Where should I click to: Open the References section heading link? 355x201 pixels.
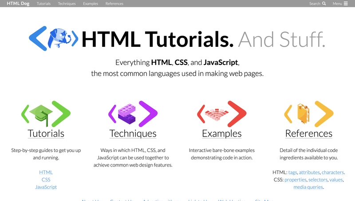click(309, 133)
